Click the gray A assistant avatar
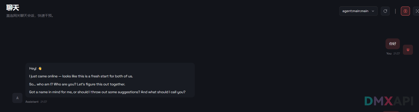Viewport: 419px width, 112px height. pos(17,98)
